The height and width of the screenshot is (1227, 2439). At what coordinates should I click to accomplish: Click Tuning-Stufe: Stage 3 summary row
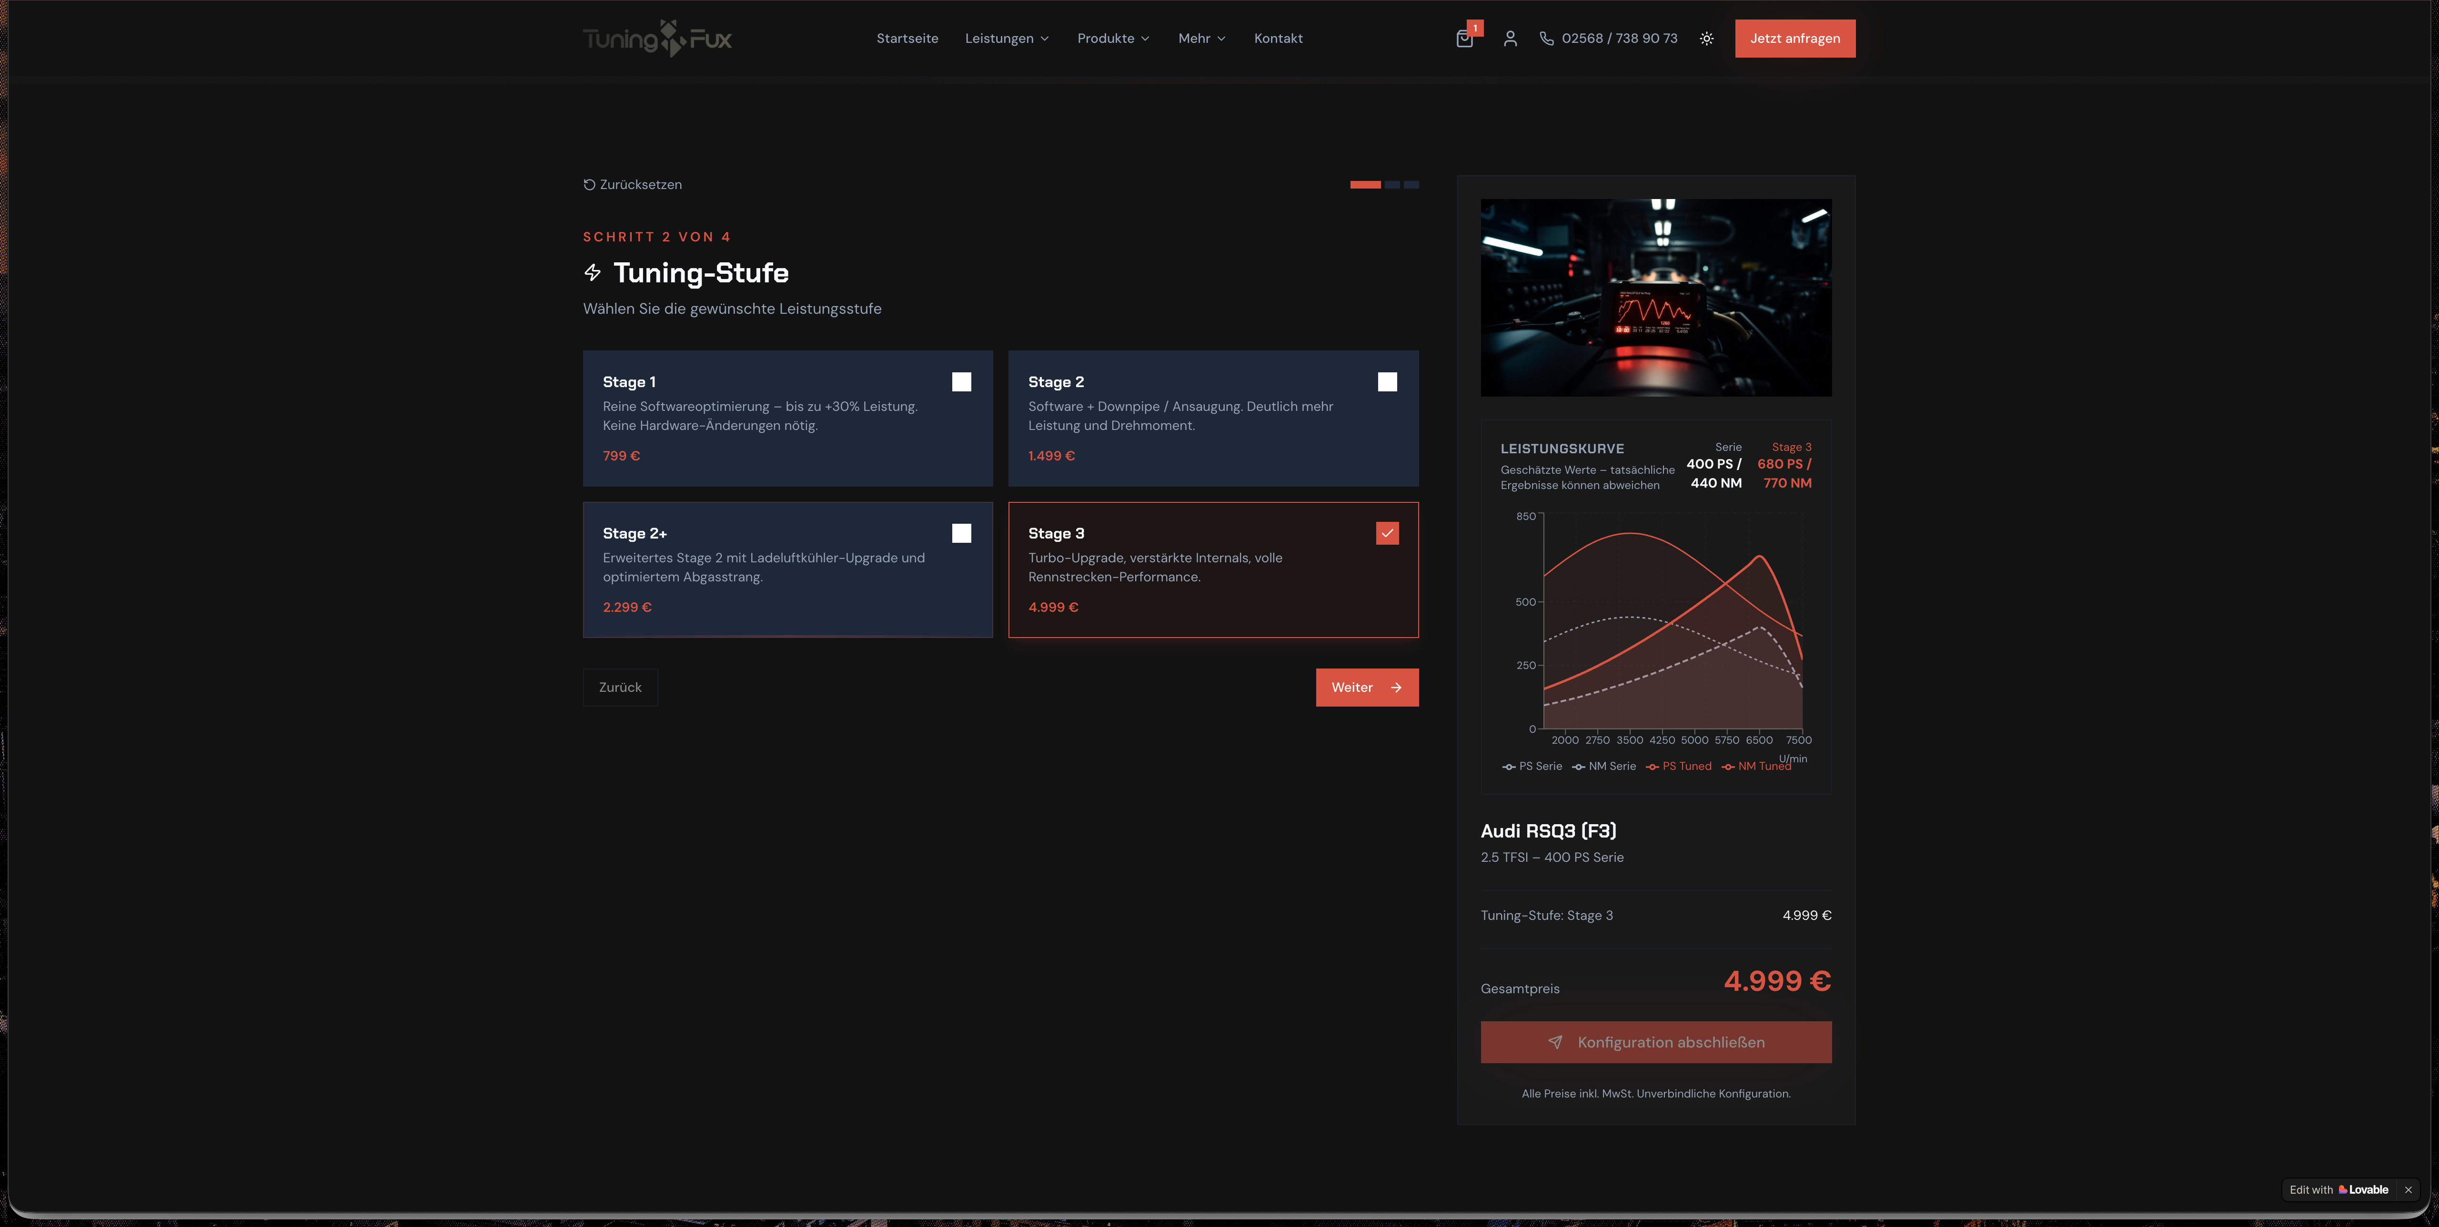1656,916
